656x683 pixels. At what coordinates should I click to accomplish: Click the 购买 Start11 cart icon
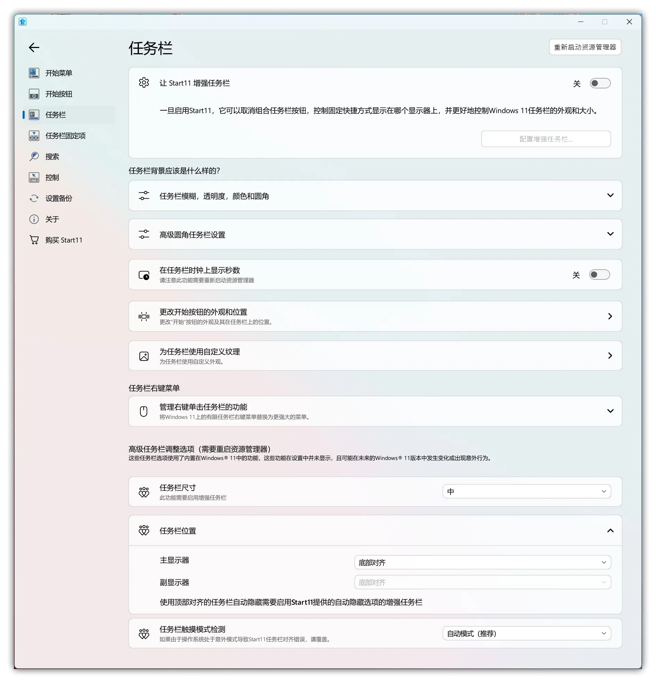(34, 240)
